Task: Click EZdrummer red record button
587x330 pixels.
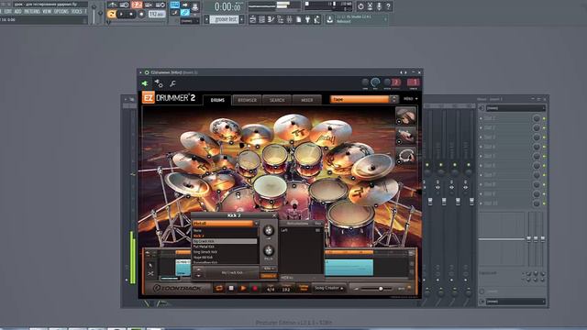Action: click(255, 288)
